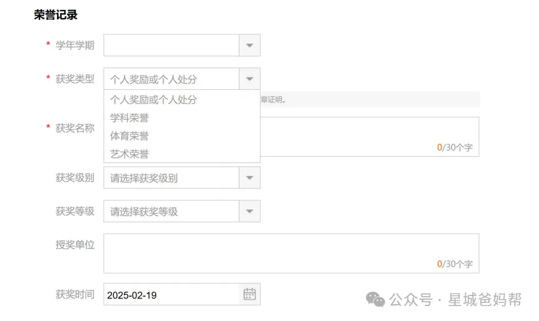Click the WeChat logo in the watermark
Image resolution: width=539 pixels, height=321 pixels.
pyautogui.click(x=375, y=299)
